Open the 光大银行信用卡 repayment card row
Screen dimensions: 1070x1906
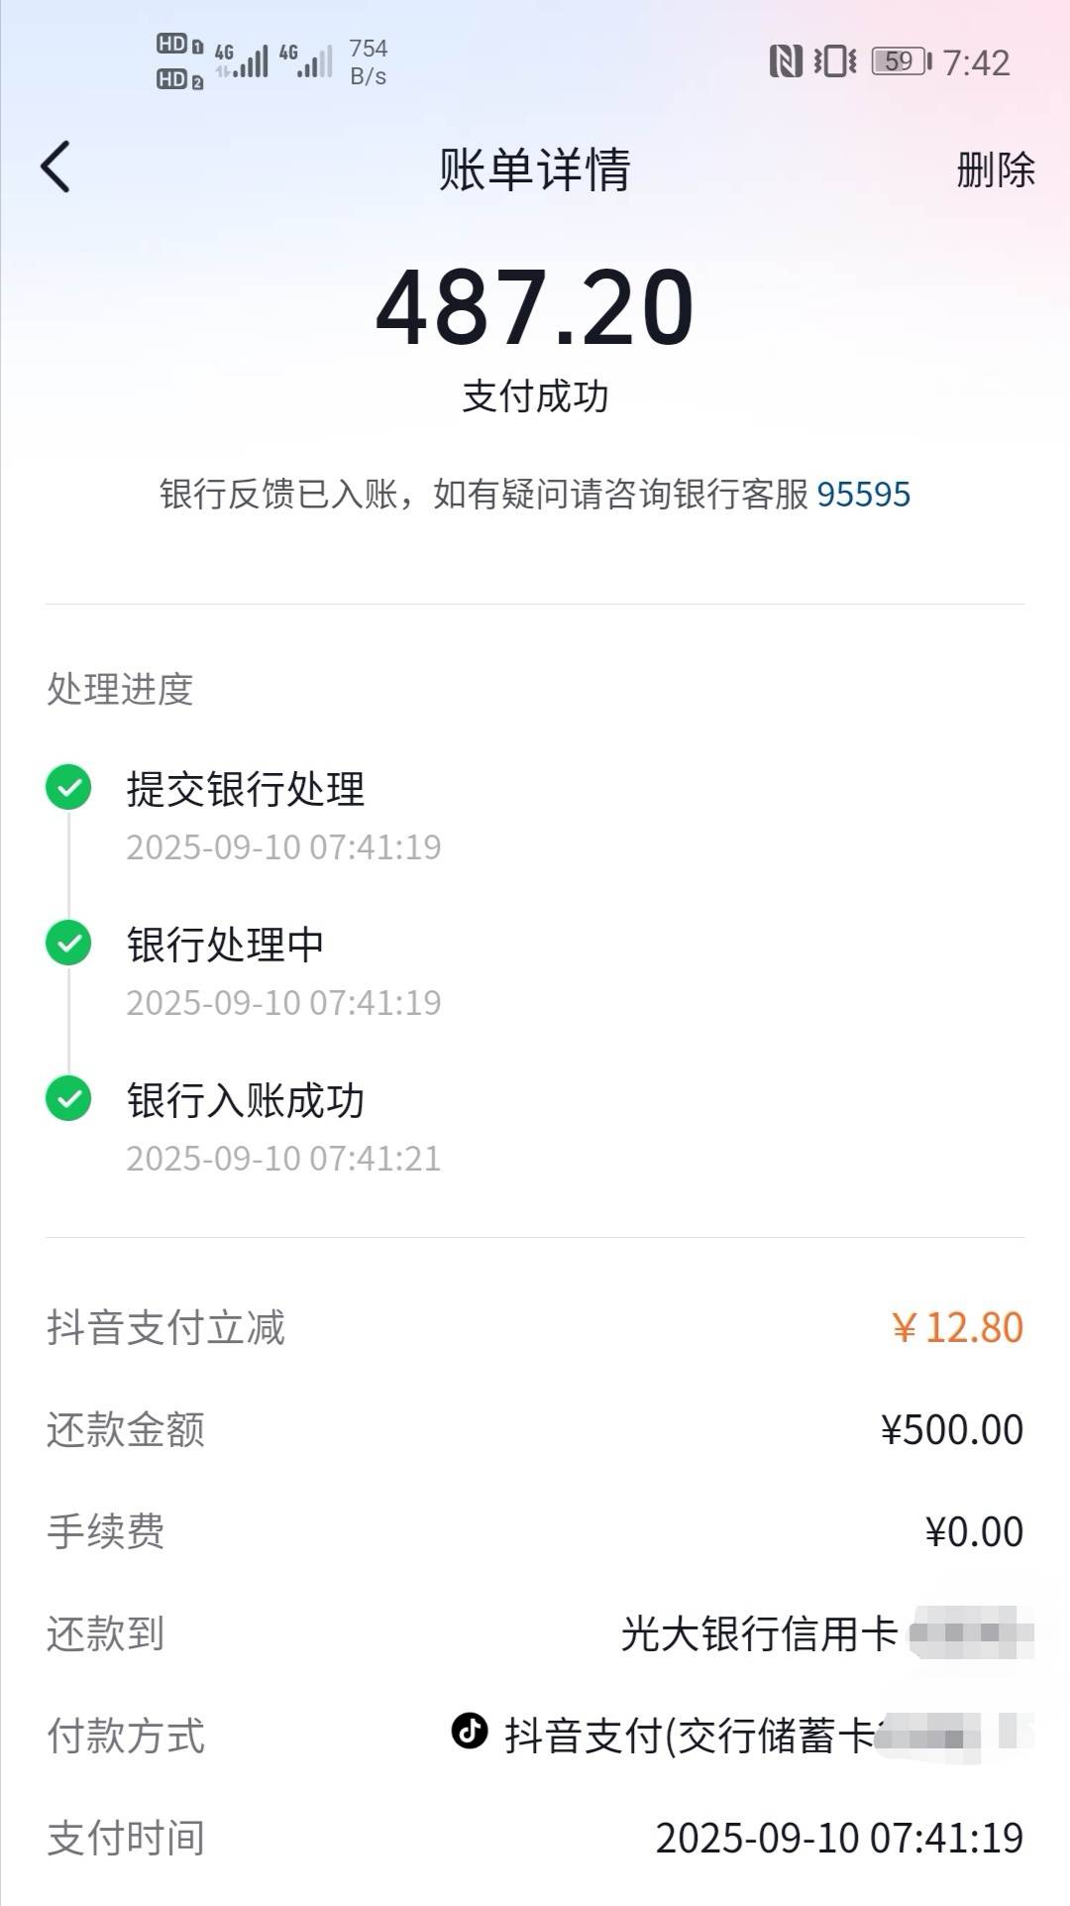535,1633
